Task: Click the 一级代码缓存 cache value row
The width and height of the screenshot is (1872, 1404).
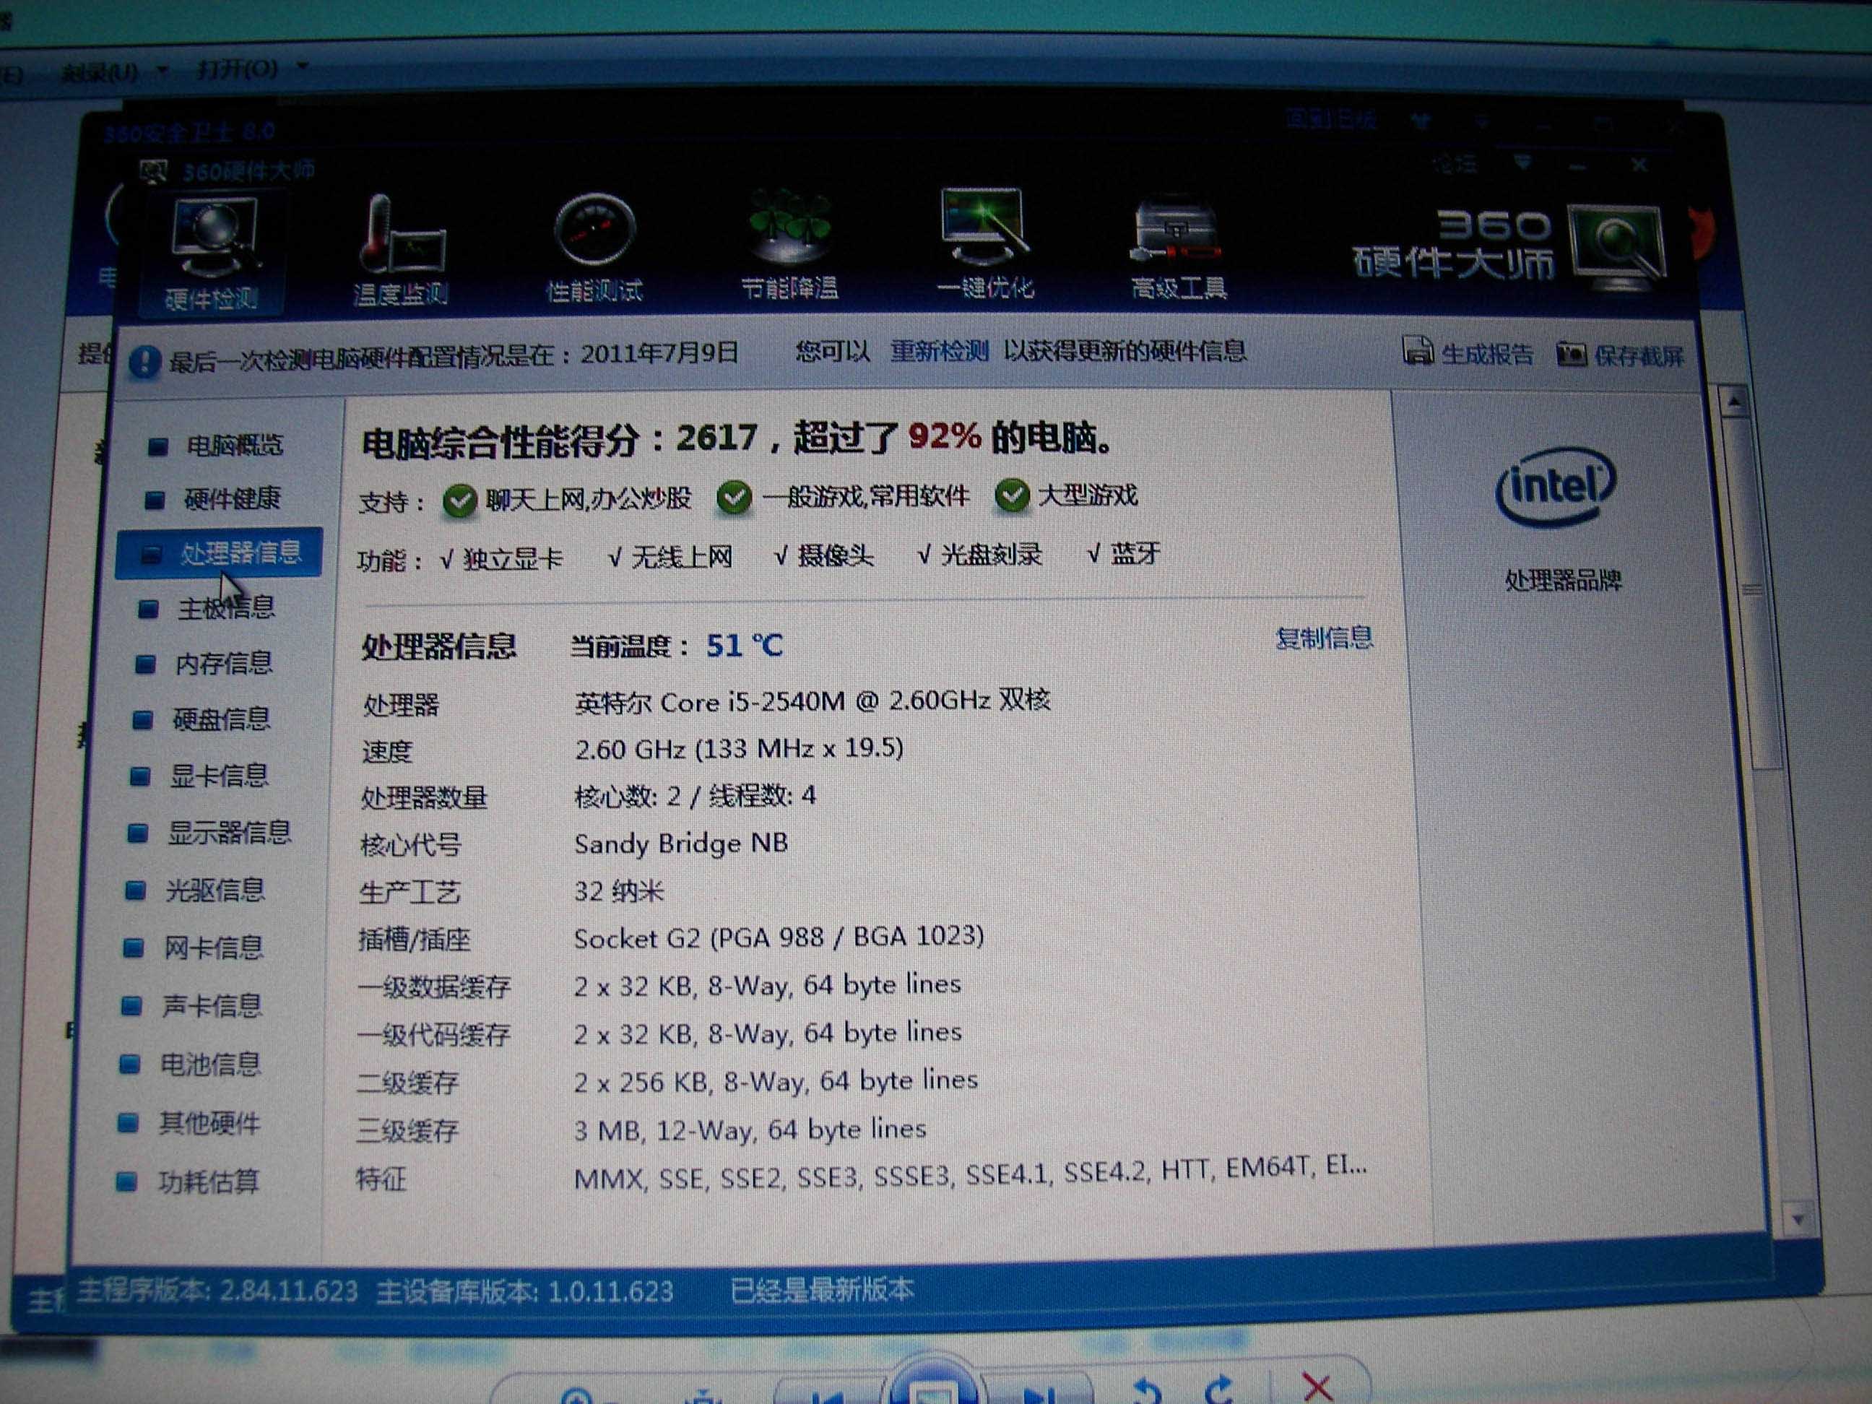Action: point(767,1033)
